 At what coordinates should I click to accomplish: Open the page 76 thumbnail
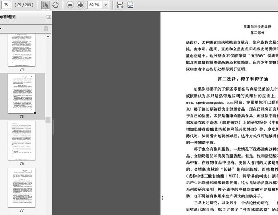pos(22,141)
